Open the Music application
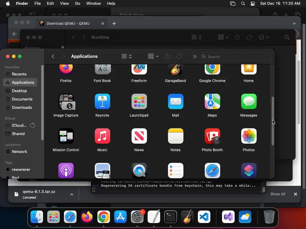Screen dimensions: 306x229 click(102, 136)
